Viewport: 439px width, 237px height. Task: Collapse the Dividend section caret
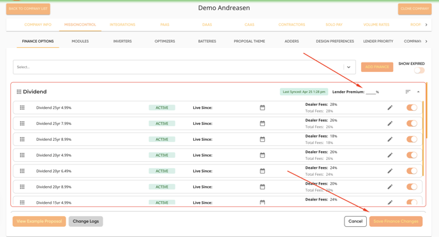click(419, 92)
